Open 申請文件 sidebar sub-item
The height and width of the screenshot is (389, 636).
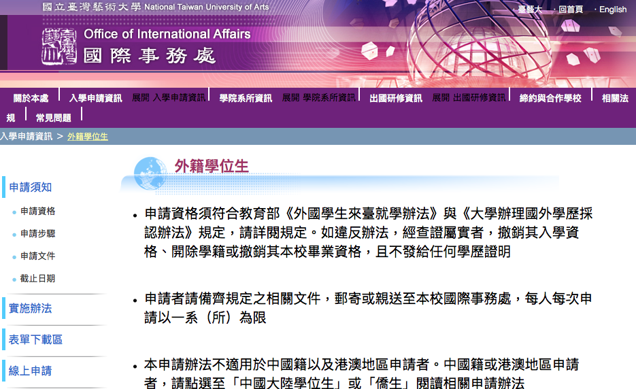pos(37,256)
